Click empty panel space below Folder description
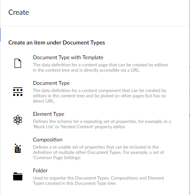Viewport: 190px width, 195px height. 95,190
